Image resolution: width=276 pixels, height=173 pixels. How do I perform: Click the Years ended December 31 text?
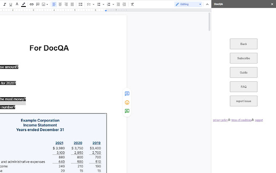40,130
